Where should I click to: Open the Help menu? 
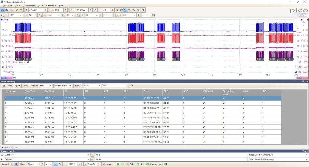coord(61,6)
